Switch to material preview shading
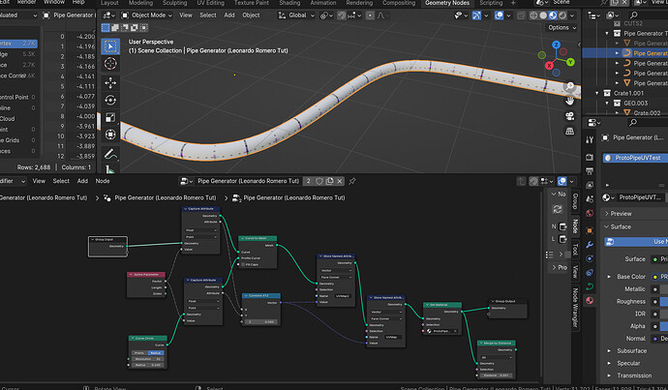This screenshot has height=390, width=668. tap(553, 15)
